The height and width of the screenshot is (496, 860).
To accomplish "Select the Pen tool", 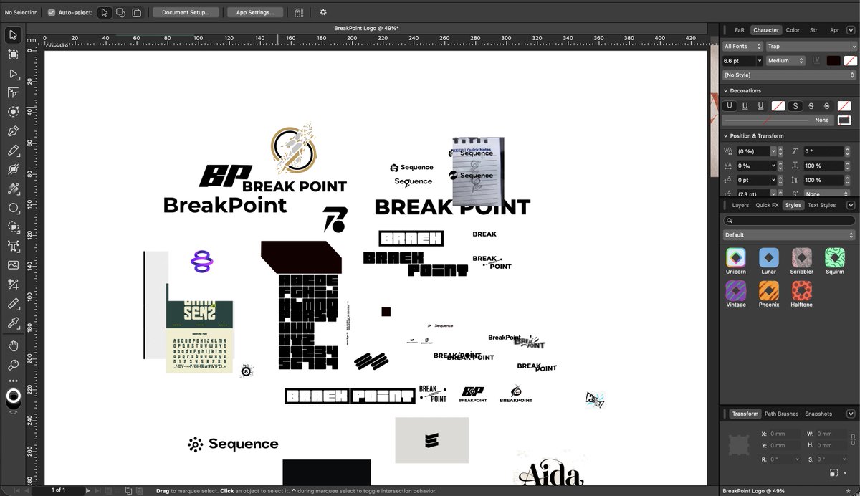I will tap(13, 131).
